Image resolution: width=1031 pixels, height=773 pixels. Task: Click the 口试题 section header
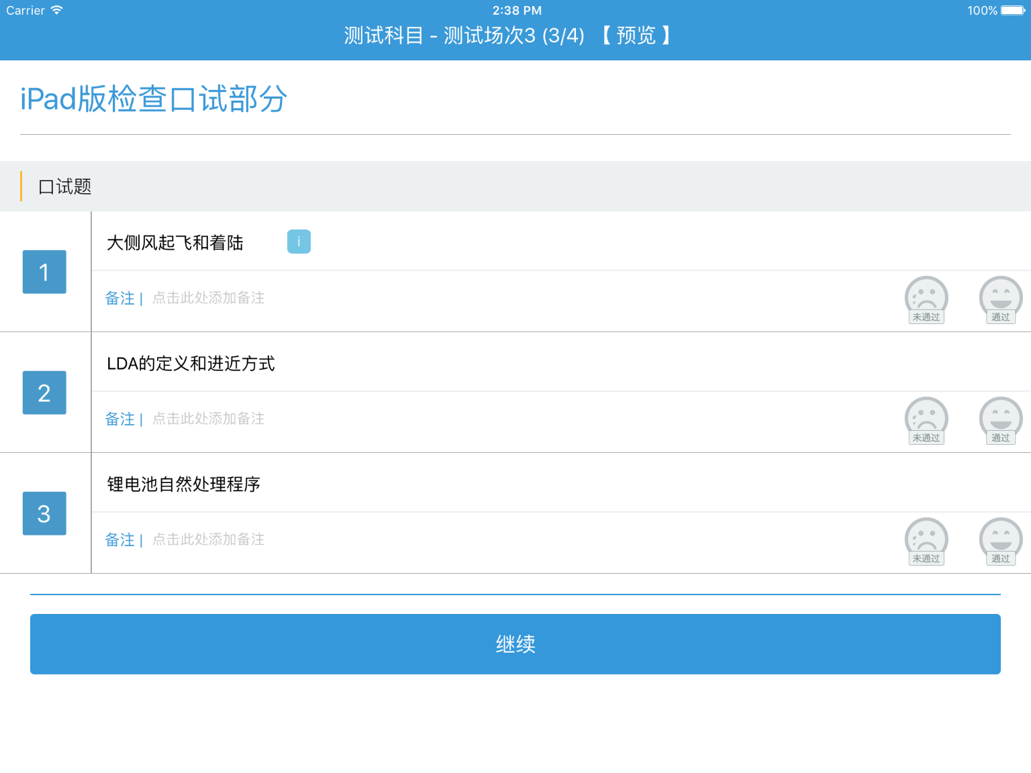(515, 186)
